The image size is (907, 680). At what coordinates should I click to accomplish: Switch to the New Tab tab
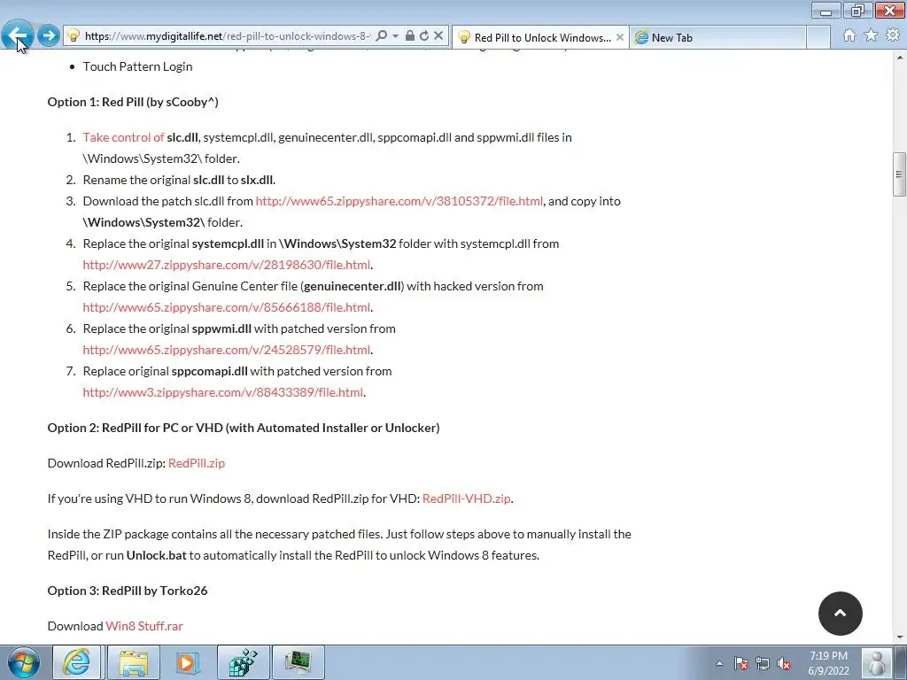717,37
